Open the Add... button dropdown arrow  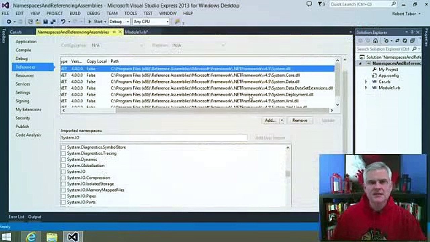click(282, 120)
